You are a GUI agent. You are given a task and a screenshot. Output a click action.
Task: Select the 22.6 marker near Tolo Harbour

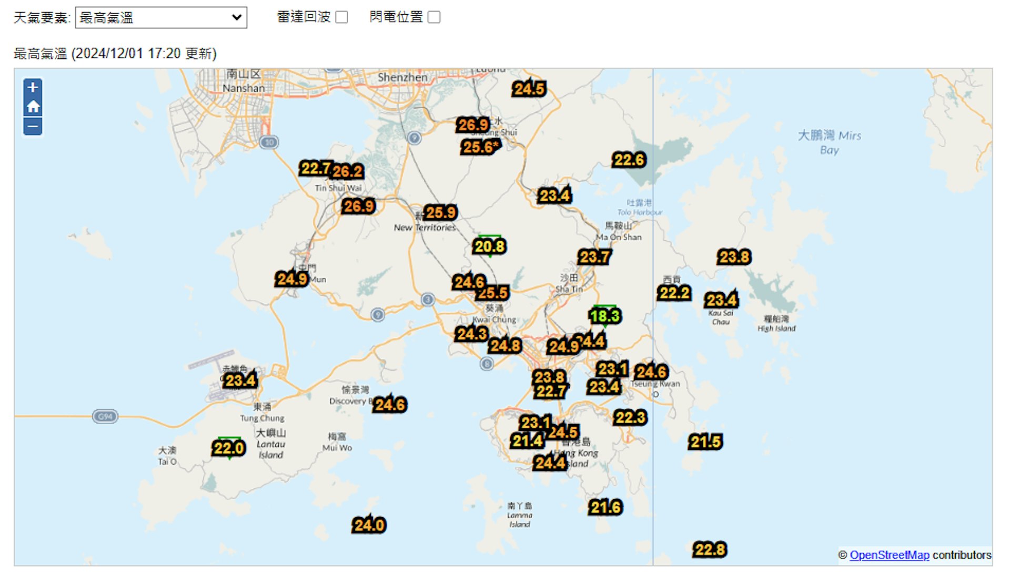(x=630, y=159)
